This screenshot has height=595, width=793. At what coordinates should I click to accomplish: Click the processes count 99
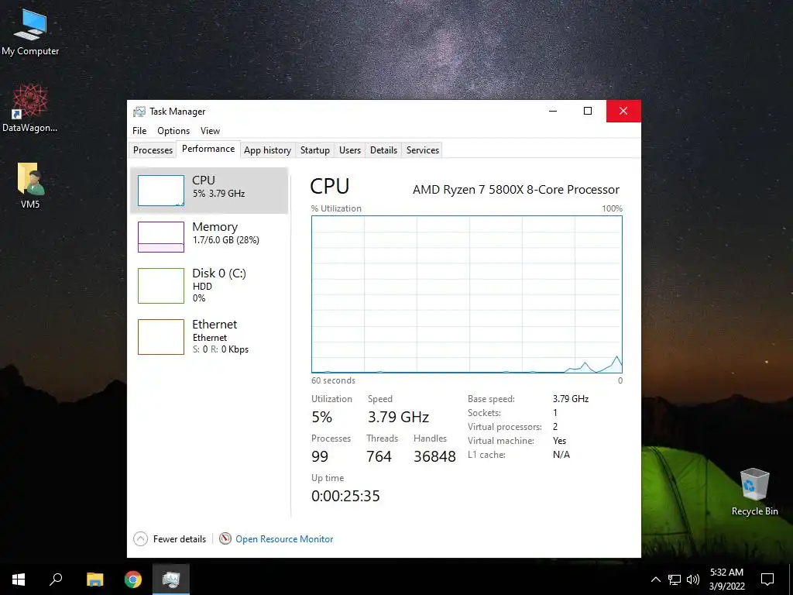pyautogui.click(x=320, y=456)
